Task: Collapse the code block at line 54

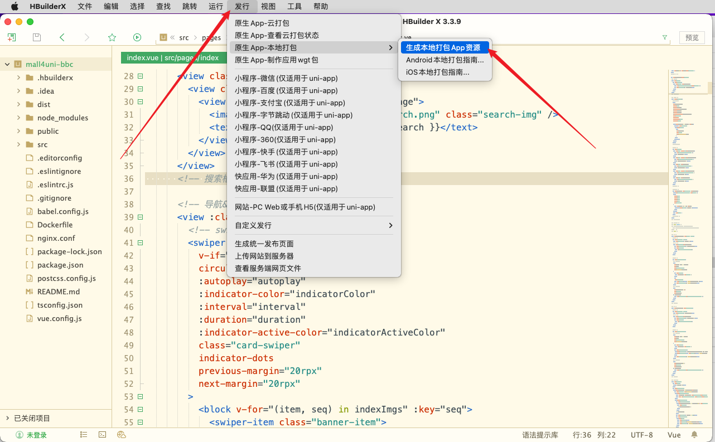Action: pos(141,410)
